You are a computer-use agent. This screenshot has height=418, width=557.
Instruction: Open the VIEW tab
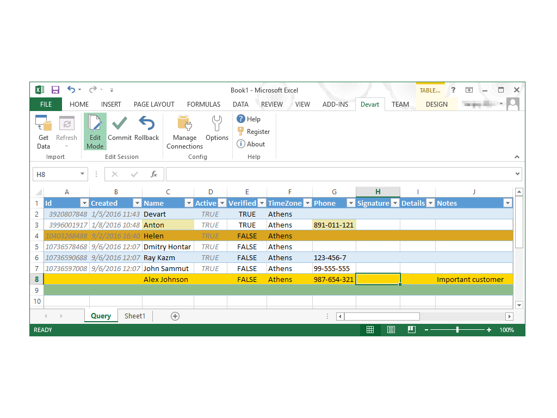302,104
